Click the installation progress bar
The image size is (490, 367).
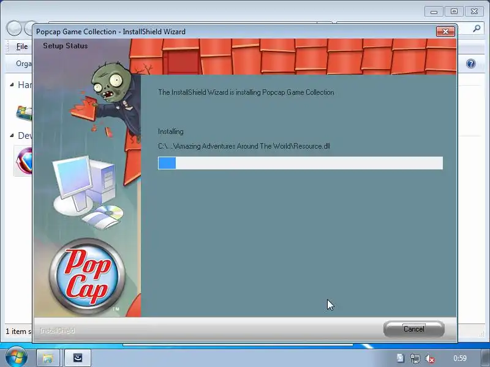click(300, 163)
